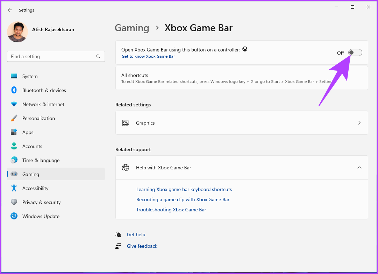Collapse the Help with Xbox Game Bar section

pos(359,168)
